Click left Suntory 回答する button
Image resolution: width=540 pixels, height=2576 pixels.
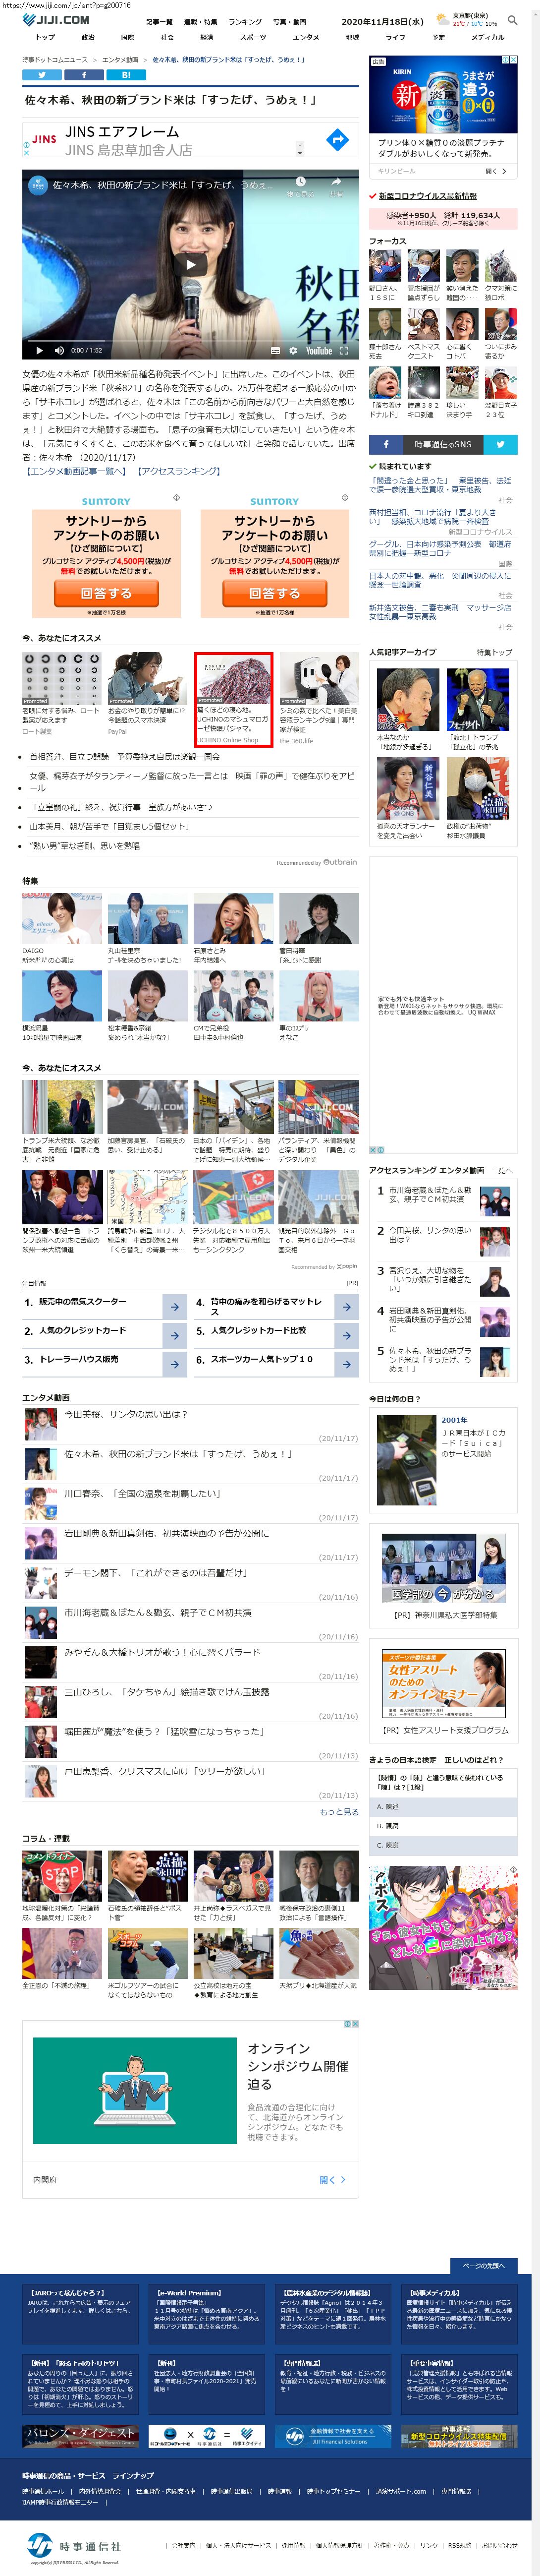pos(106,593)
